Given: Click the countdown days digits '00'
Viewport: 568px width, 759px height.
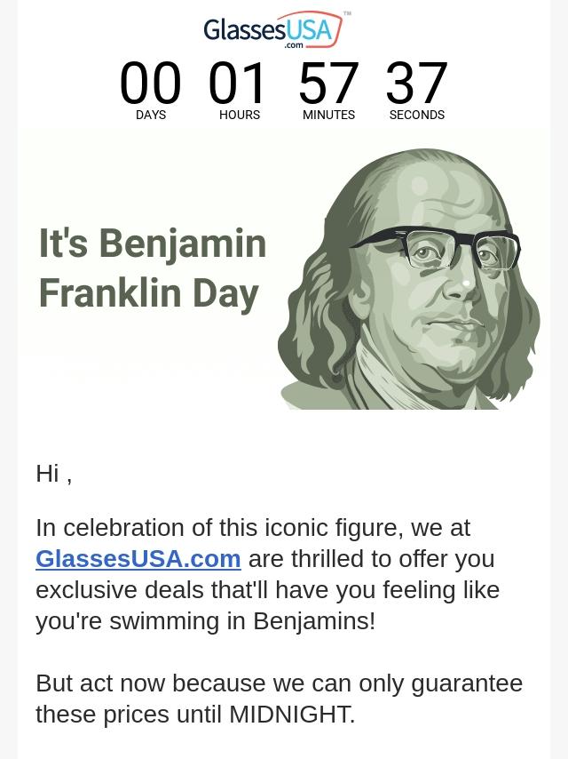Looking at the screenshot, I should tap(150, 83).
